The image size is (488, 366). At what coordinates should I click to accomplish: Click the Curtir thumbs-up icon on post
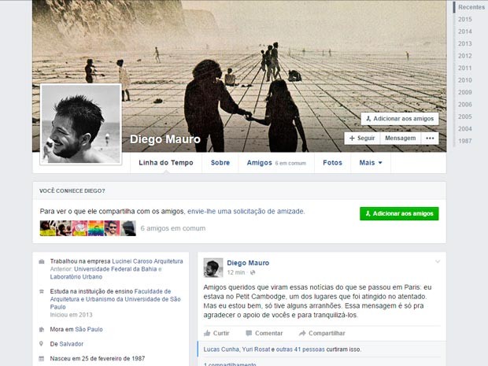point(207,333)
